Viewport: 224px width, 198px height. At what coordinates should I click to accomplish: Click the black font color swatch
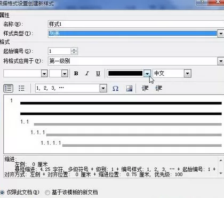click(x=125, y=73)
